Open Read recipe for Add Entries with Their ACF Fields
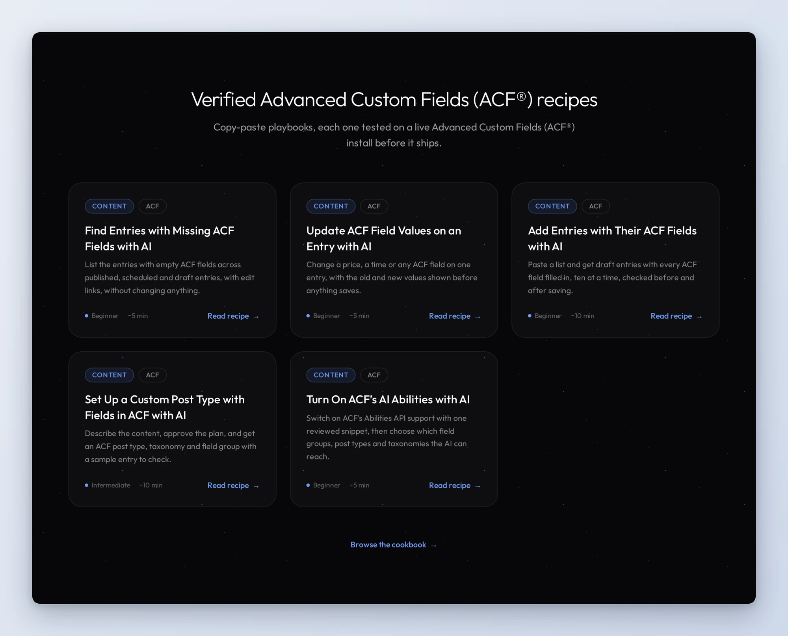The width and height of the screenshot is (788, 636). 676,316
